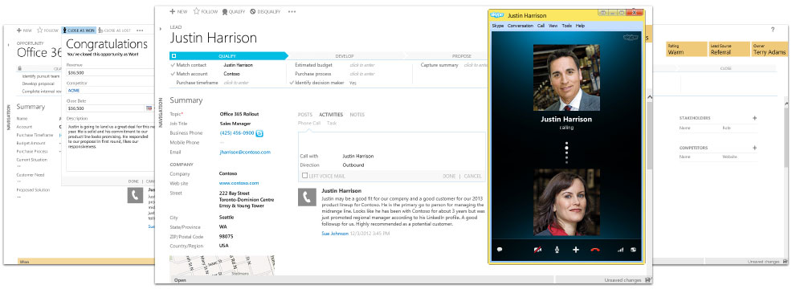Click the ACME competitor link in Congratulations dialog
The height and width of the screenshot is (289, 792).
73,91
